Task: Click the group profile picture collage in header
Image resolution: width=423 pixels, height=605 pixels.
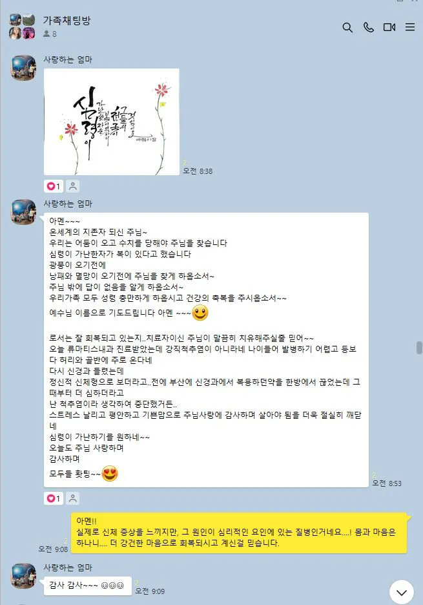Action: click(x=22, y=27)
